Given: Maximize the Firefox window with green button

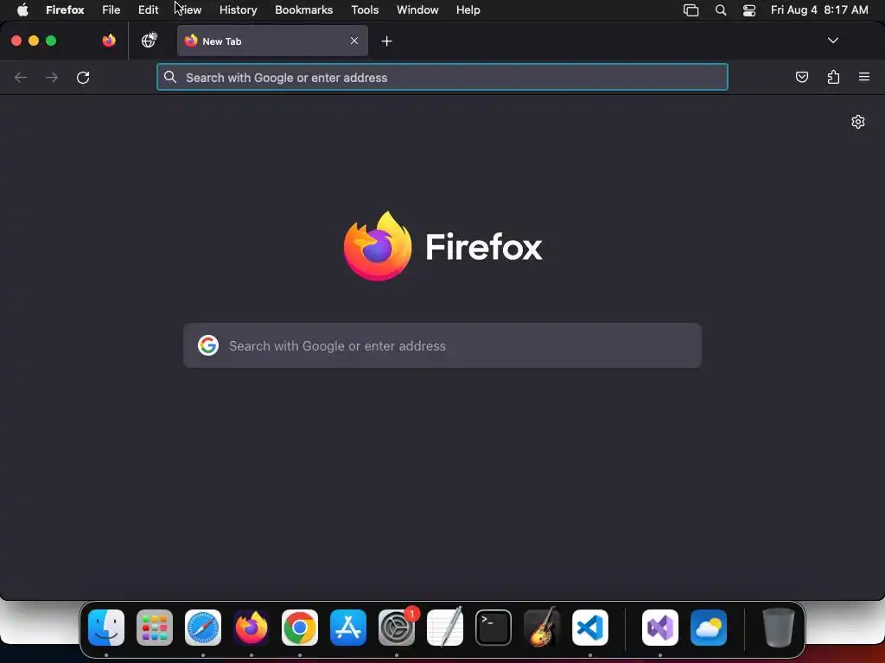Looking at the screenshot, I should click(51, 41).
